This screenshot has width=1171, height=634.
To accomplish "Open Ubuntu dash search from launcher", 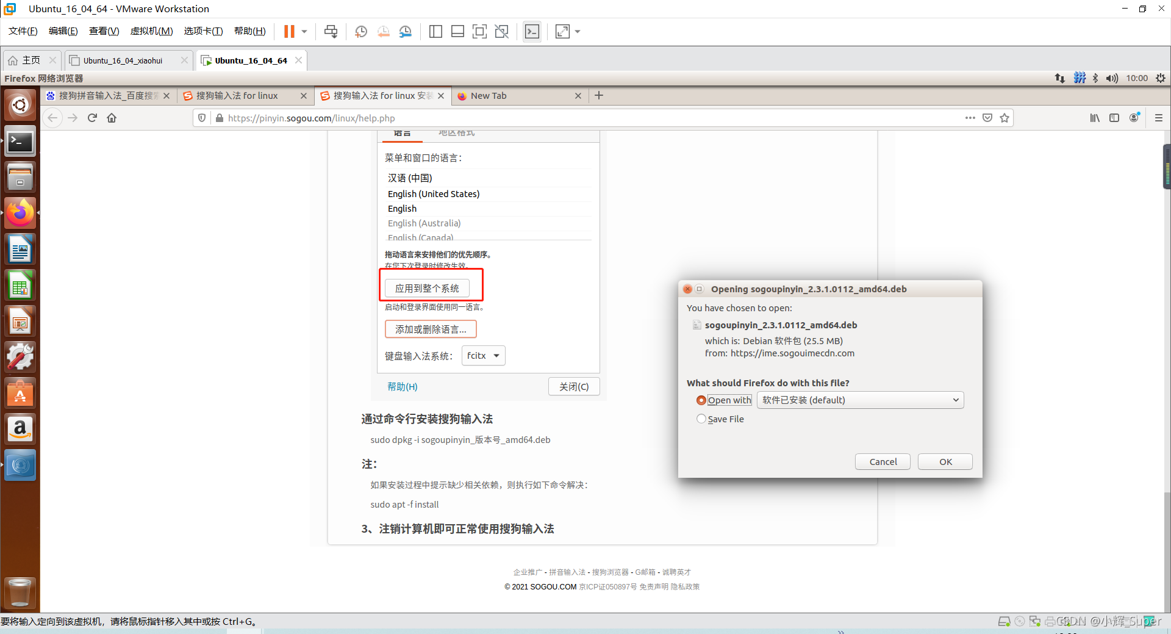I will (x=20, y=105).
